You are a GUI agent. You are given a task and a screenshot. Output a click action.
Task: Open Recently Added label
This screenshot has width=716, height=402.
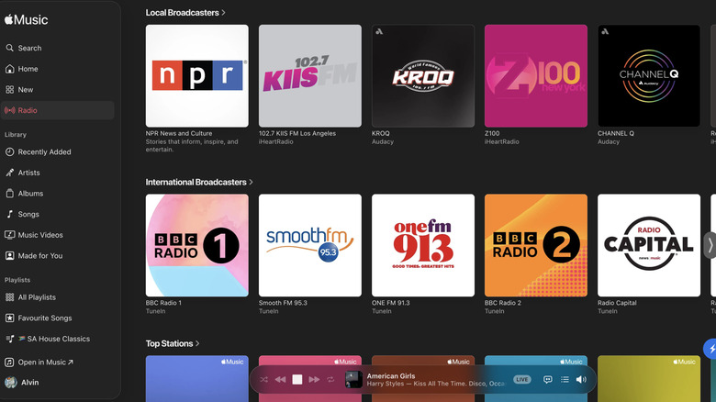tap(44, 151)
